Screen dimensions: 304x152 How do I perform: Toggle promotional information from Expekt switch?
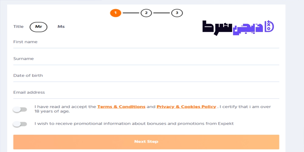coord(20,124)
